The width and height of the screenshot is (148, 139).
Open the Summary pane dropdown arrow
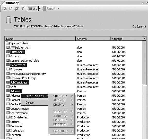click(143, 3)
